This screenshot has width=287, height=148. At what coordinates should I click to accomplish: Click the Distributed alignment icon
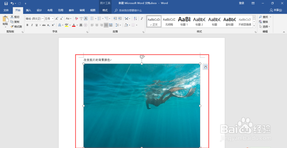point(111,25)
